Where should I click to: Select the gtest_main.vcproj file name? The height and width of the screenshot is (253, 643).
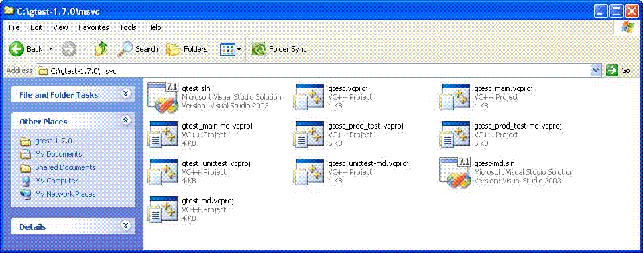click(504, 88)
